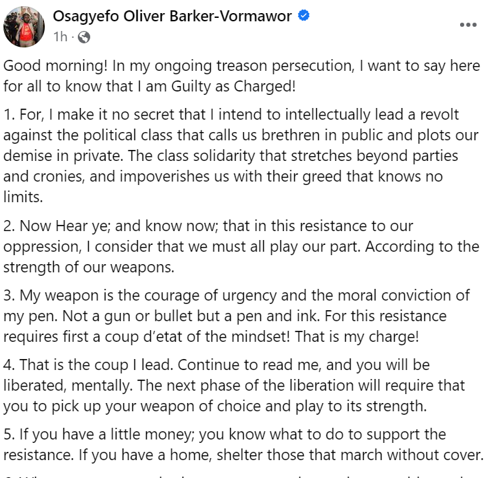Image resolution: width=489 pixels, height=478 pixels.
Task: Select paragraph 4 starting 'That is the coup'
Action: tap(234, 386)
